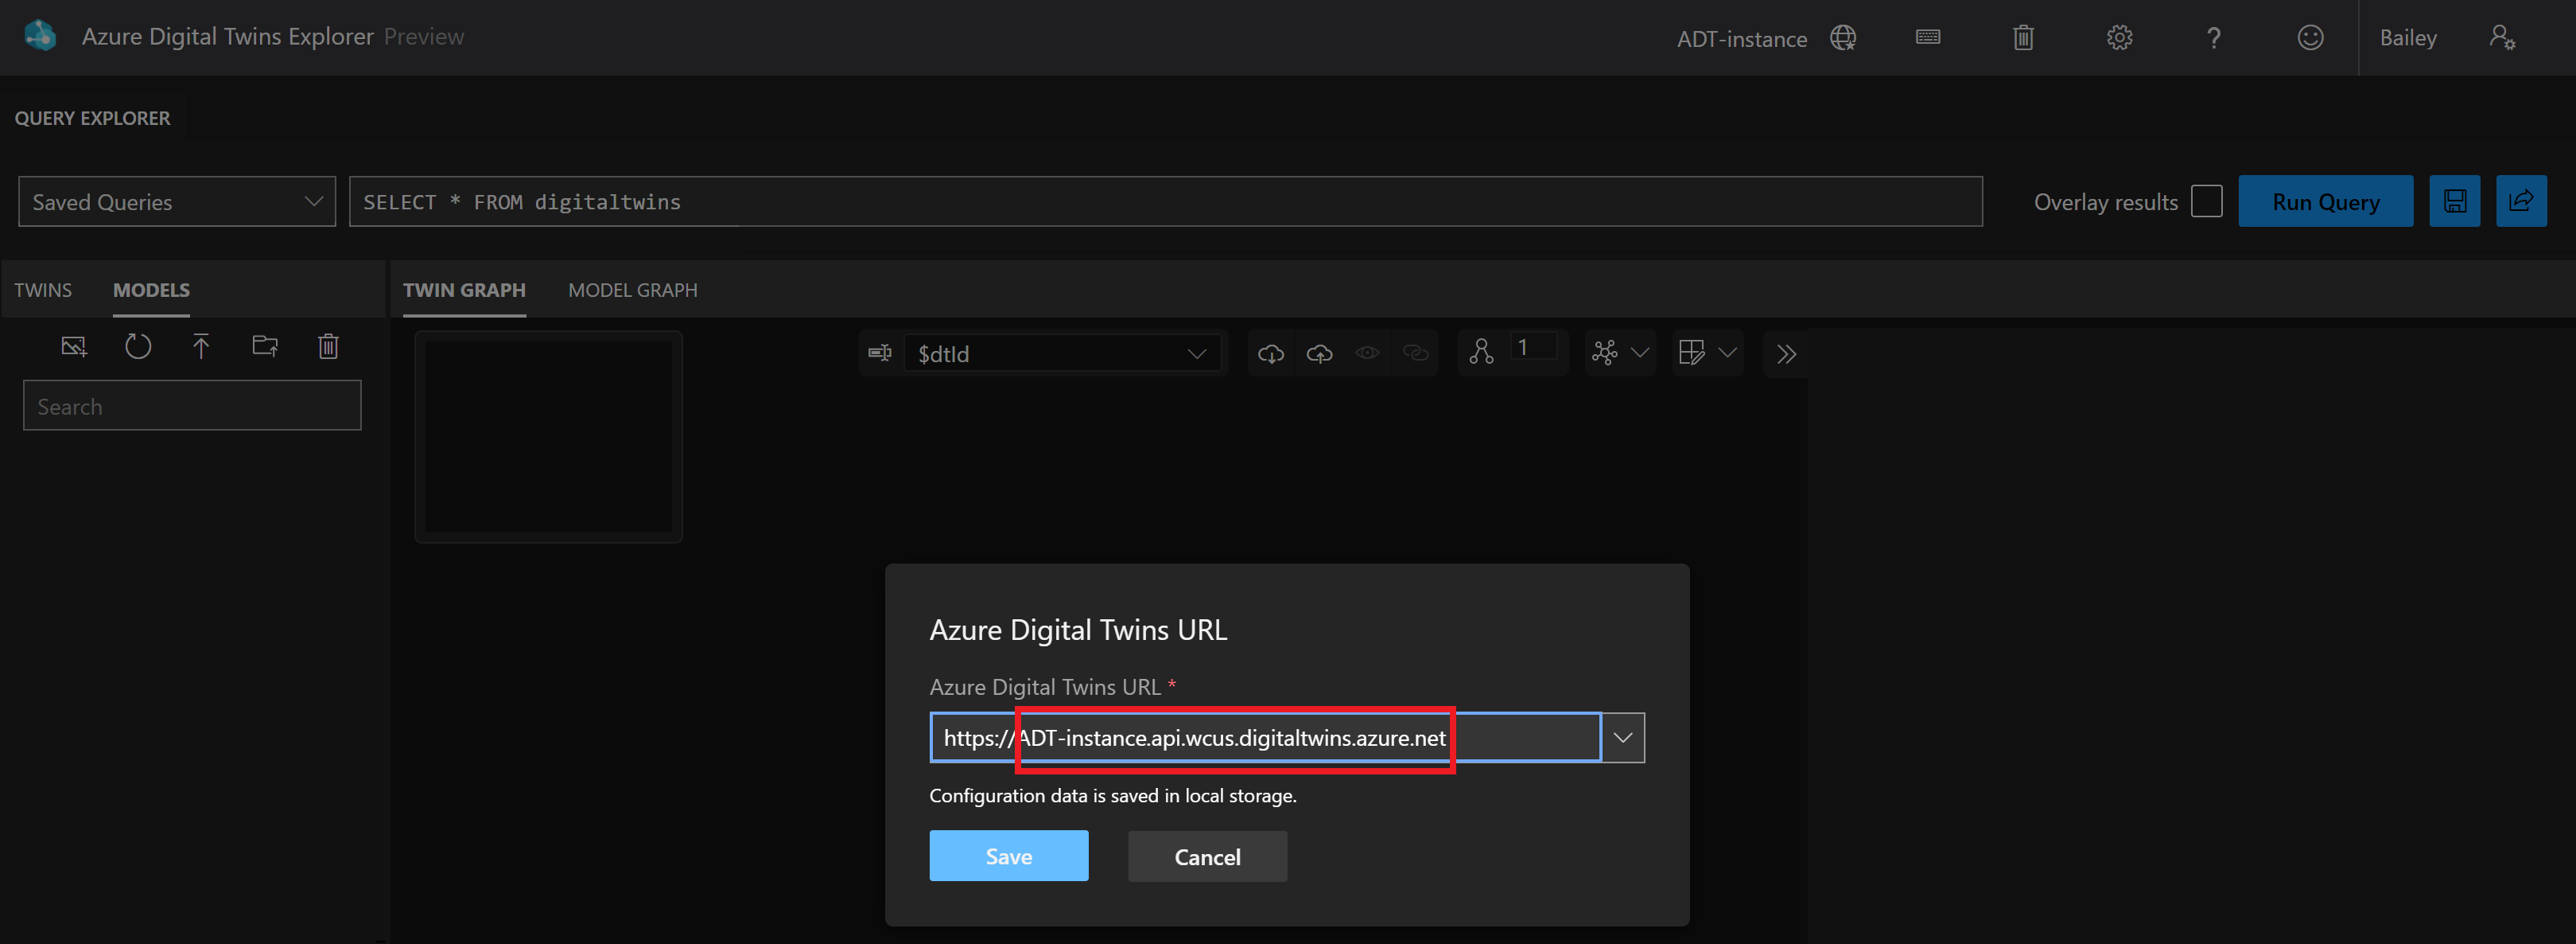Screen dimensions: 2576x944
Task: Open the settings gear icon
Action: [2119, 38]
